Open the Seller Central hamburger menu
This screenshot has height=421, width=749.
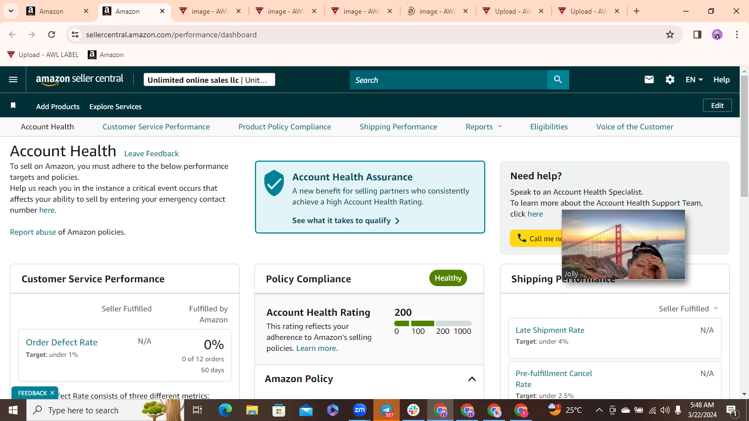[x=13, y=79]
